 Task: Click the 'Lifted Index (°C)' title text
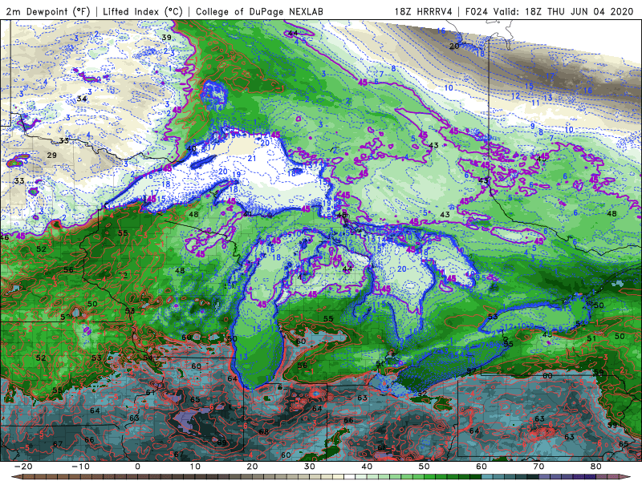point(143,11)
